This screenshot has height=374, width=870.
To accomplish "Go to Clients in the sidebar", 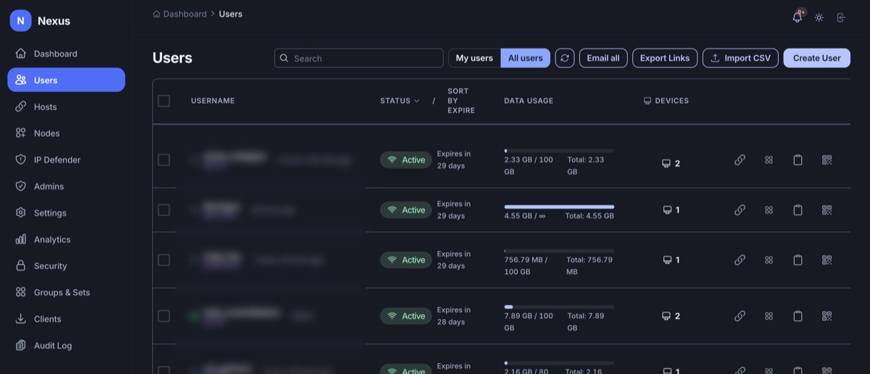I will (x=66, y=319).
